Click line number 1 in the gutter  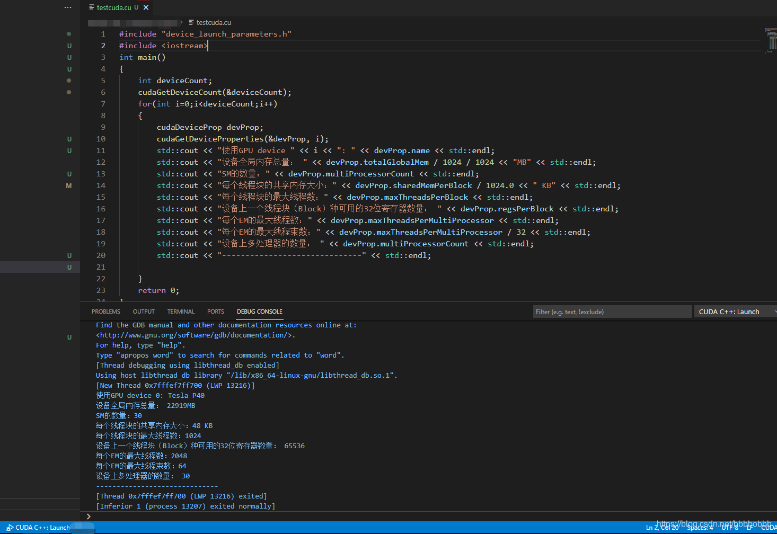103,34
